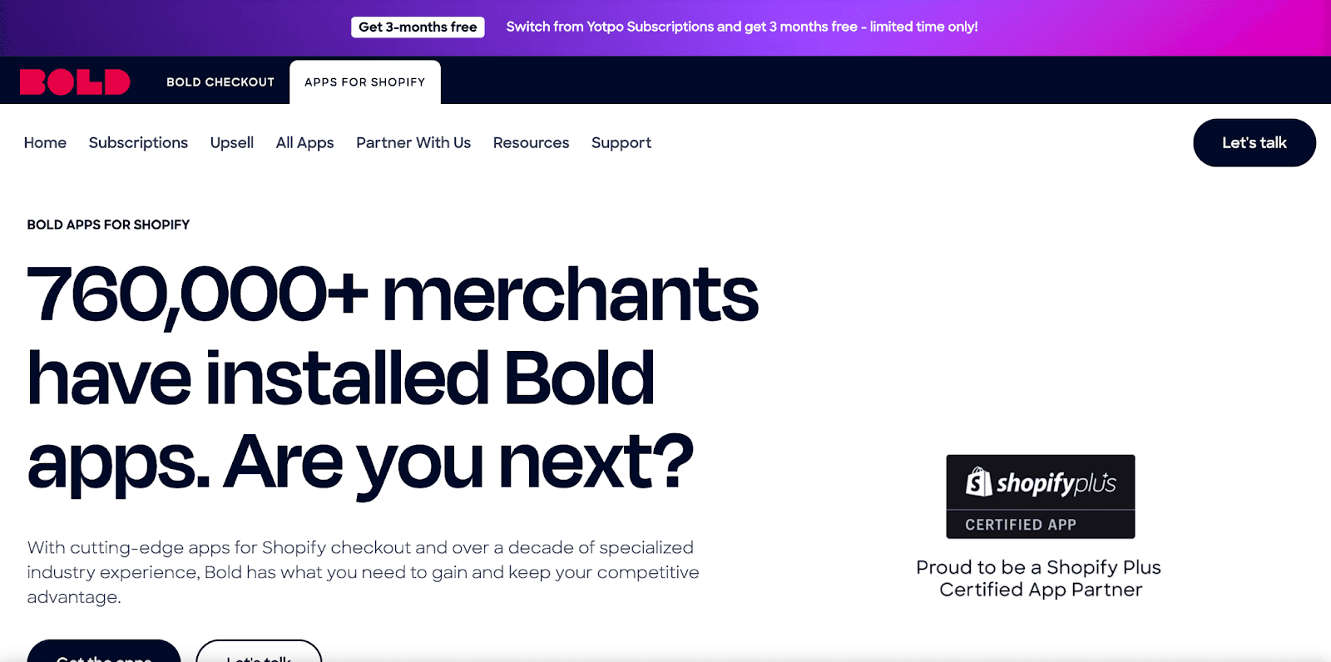Select the BOLD APPS FOR SHOPIFY eyebrow text

[x=107, y=224]
